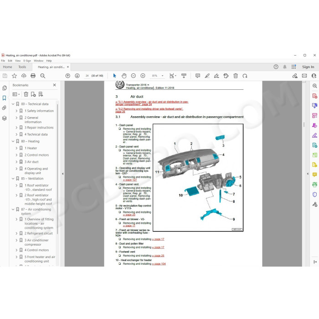This screenshot has height=319, width=319.
Task: Close the Heating, air conditi... document tab
Action: point(68,67)
